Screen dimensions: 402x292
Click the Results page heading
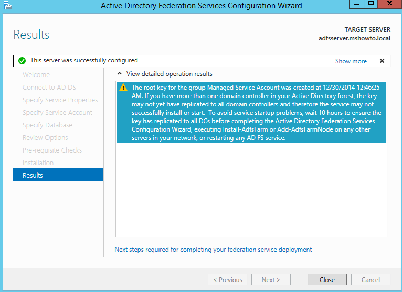pos(31,35)
